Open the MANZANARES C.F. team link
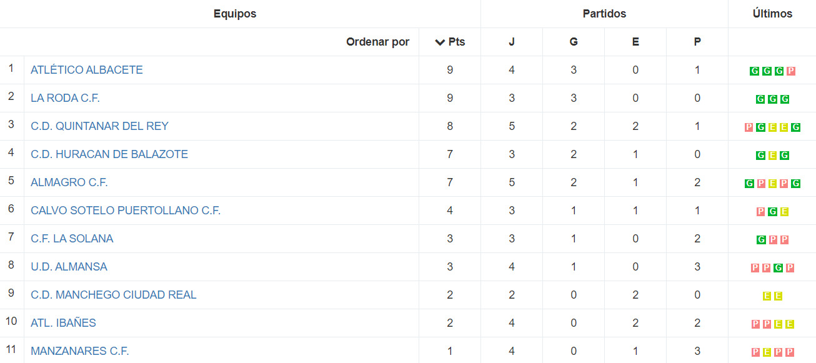This screenshot has width=816, height=363. [x=80, y=351]
